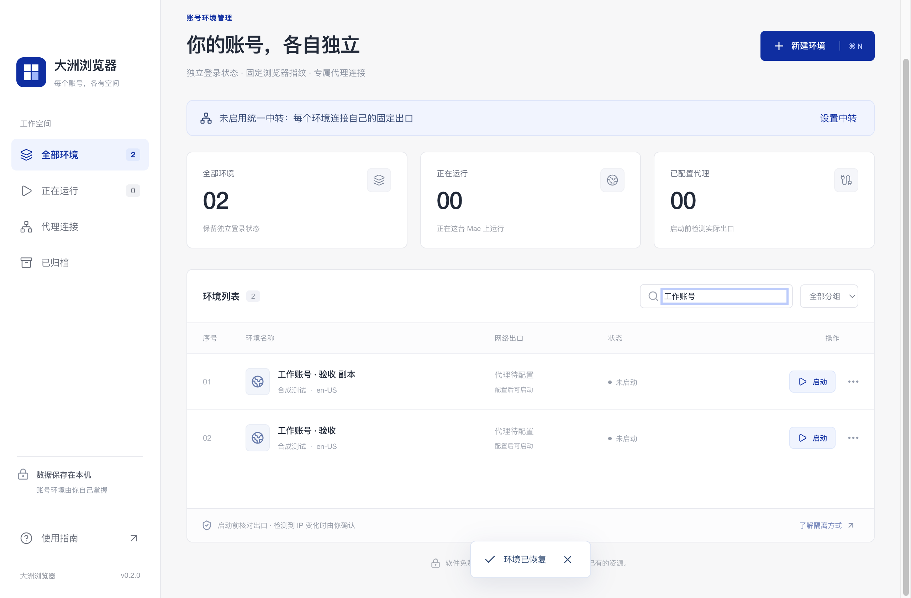The width and height of the screenshot is (911, 598).
Task: Click the browser icon of row 02 工作账号 · 验收
Action: pyautogui.click(x=257, y=438)
